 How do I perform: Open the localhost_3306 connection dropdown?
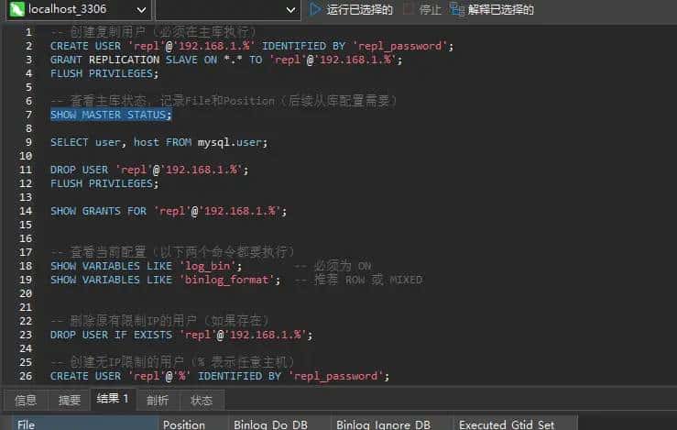pyautogui.click(x=79, y=9)
